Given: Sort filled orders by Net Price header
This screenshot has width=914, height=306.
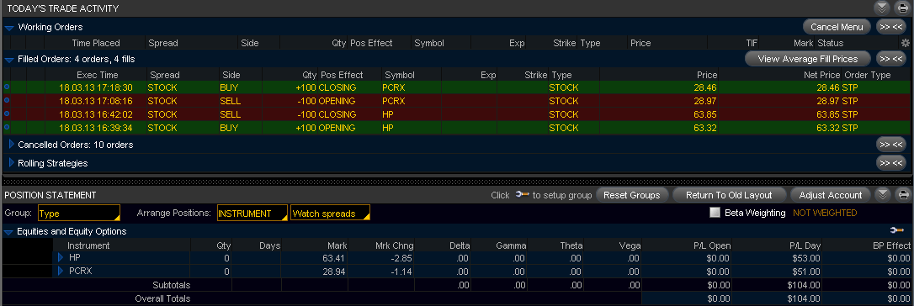Looking at the screenshot, I should tap(822, 75).
